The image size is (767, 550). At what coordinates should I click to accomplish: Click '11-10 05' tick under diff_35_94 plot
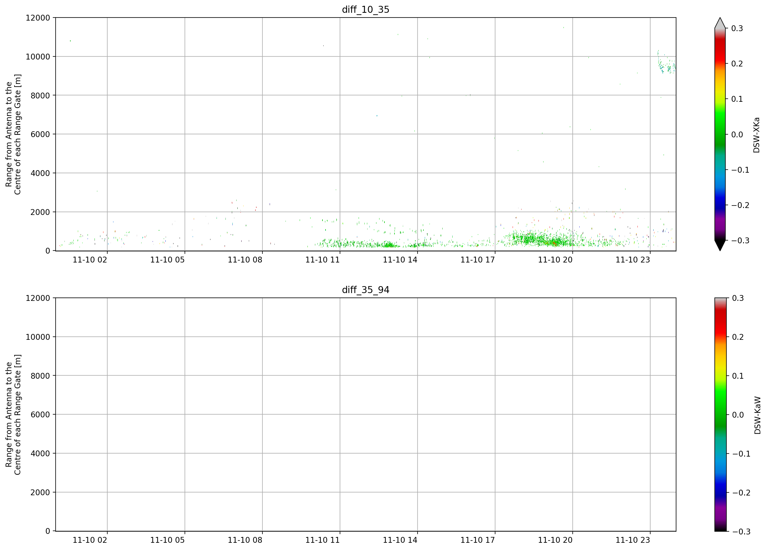pos(167,540)
